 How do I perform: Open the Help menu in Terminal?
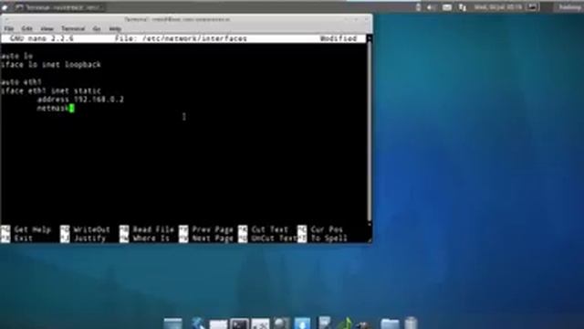[115, 28]
